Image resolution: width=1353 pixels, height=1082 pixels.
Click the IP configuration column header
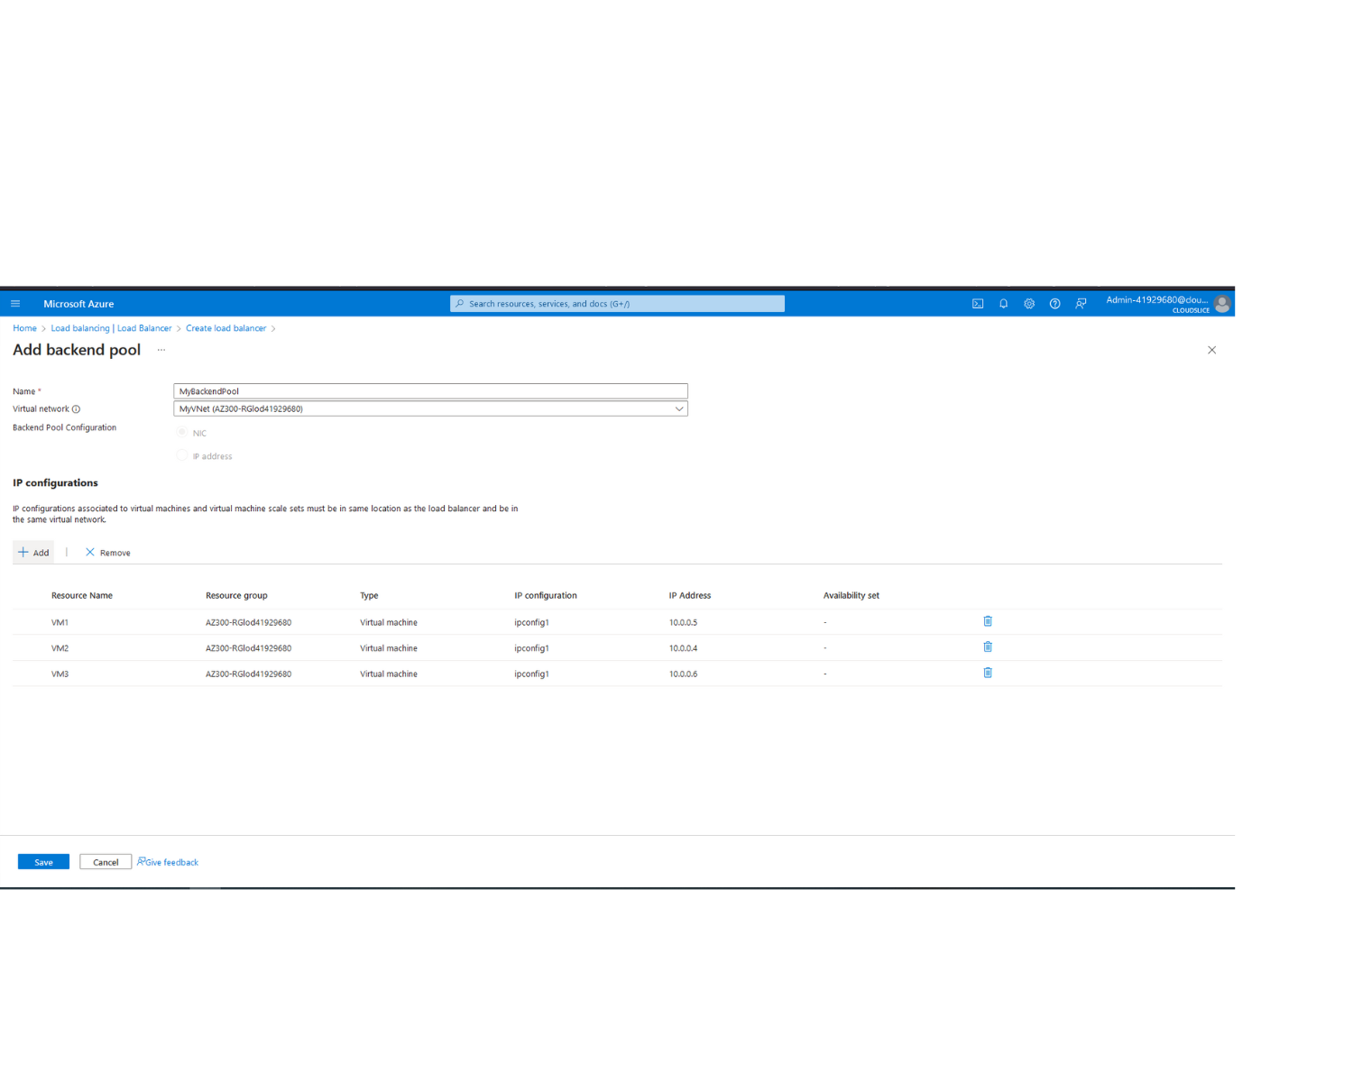[x=546, y=595]
